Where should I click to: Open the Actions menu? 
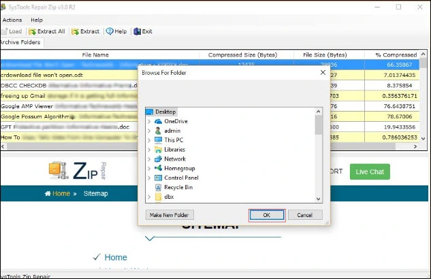(12, 20)
